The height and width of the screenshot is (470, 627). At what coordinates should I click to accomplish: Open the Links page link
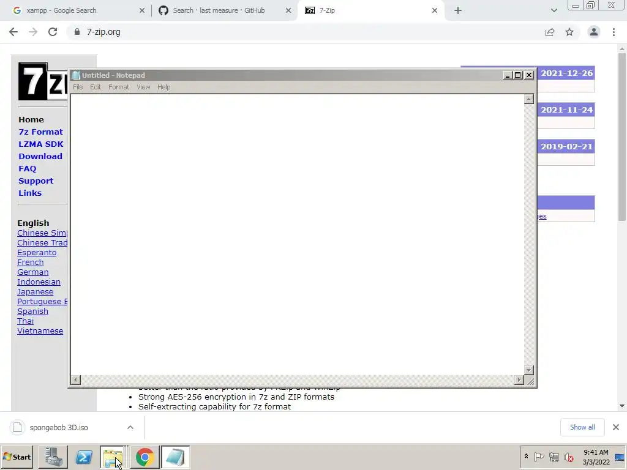[x=30, y=193]
